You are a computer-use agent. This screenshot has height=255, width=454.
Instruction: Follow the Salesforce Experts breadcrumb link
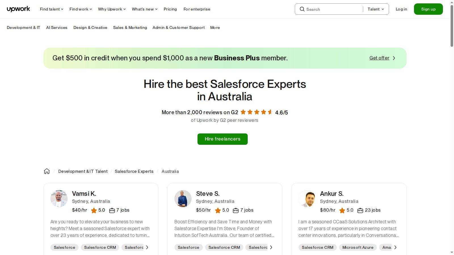tap(134, 171)
